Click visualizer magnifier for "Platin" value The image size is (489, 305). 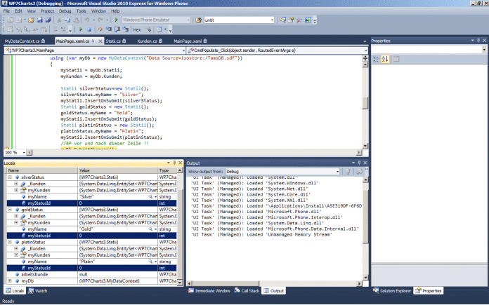150,262
